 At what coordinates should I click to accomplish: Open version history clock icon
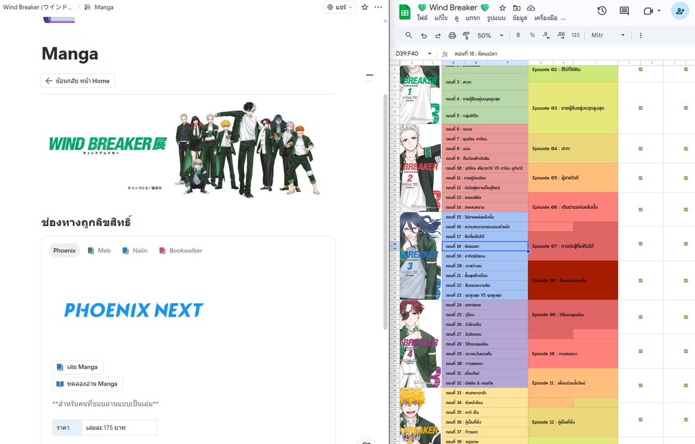(x=602, y=11)
